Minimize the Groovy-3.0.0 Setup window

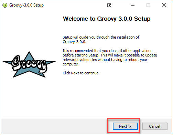[x=133, y=5]
